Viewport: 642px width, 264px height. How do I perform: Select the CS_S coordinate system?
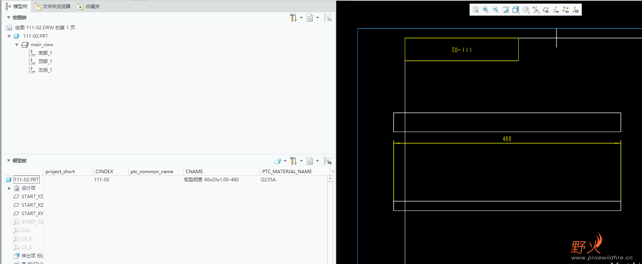click(23, 239)
